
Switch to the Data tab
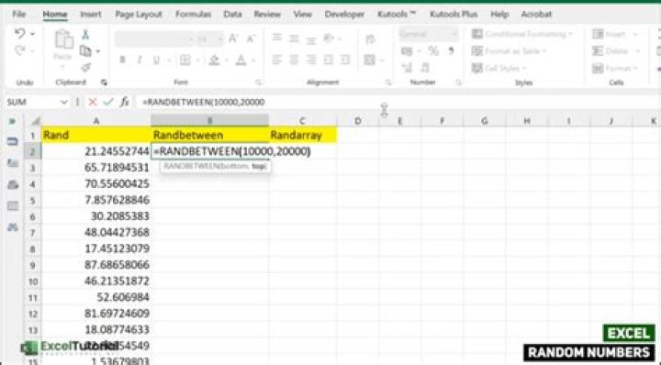(232, 15)
